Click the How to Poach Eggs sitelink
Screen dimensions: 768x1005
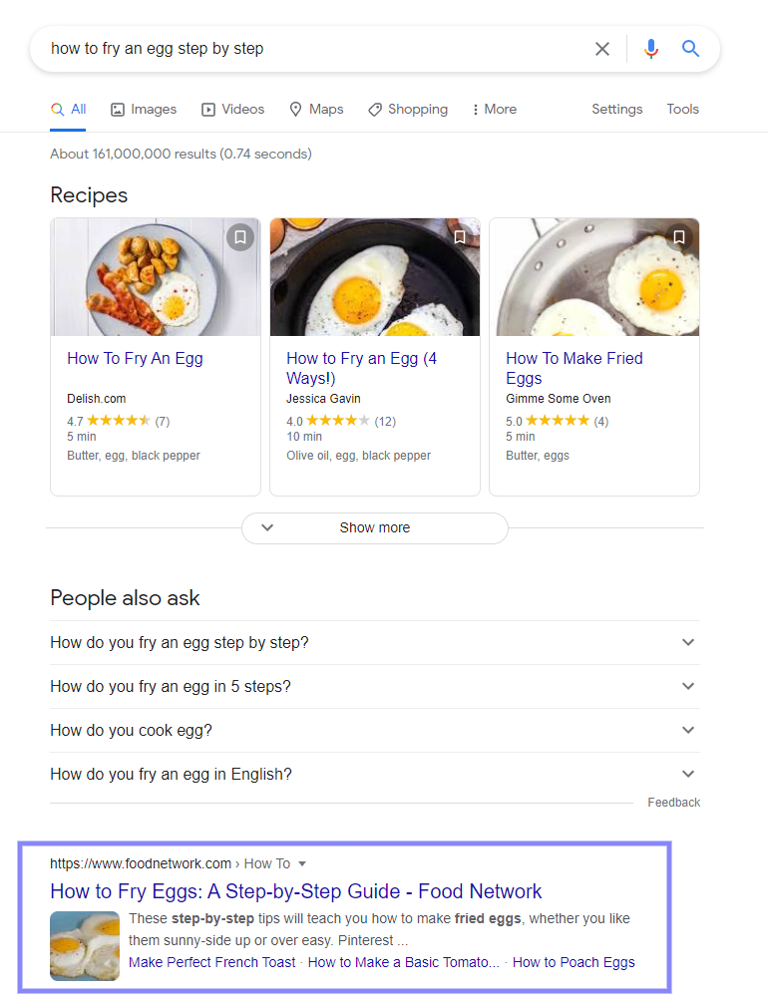[x=574, y=962]
